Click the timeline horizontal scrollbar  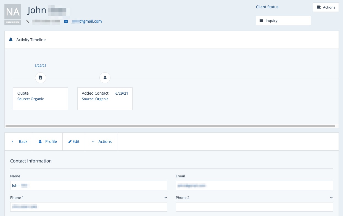tap(170, 126)
